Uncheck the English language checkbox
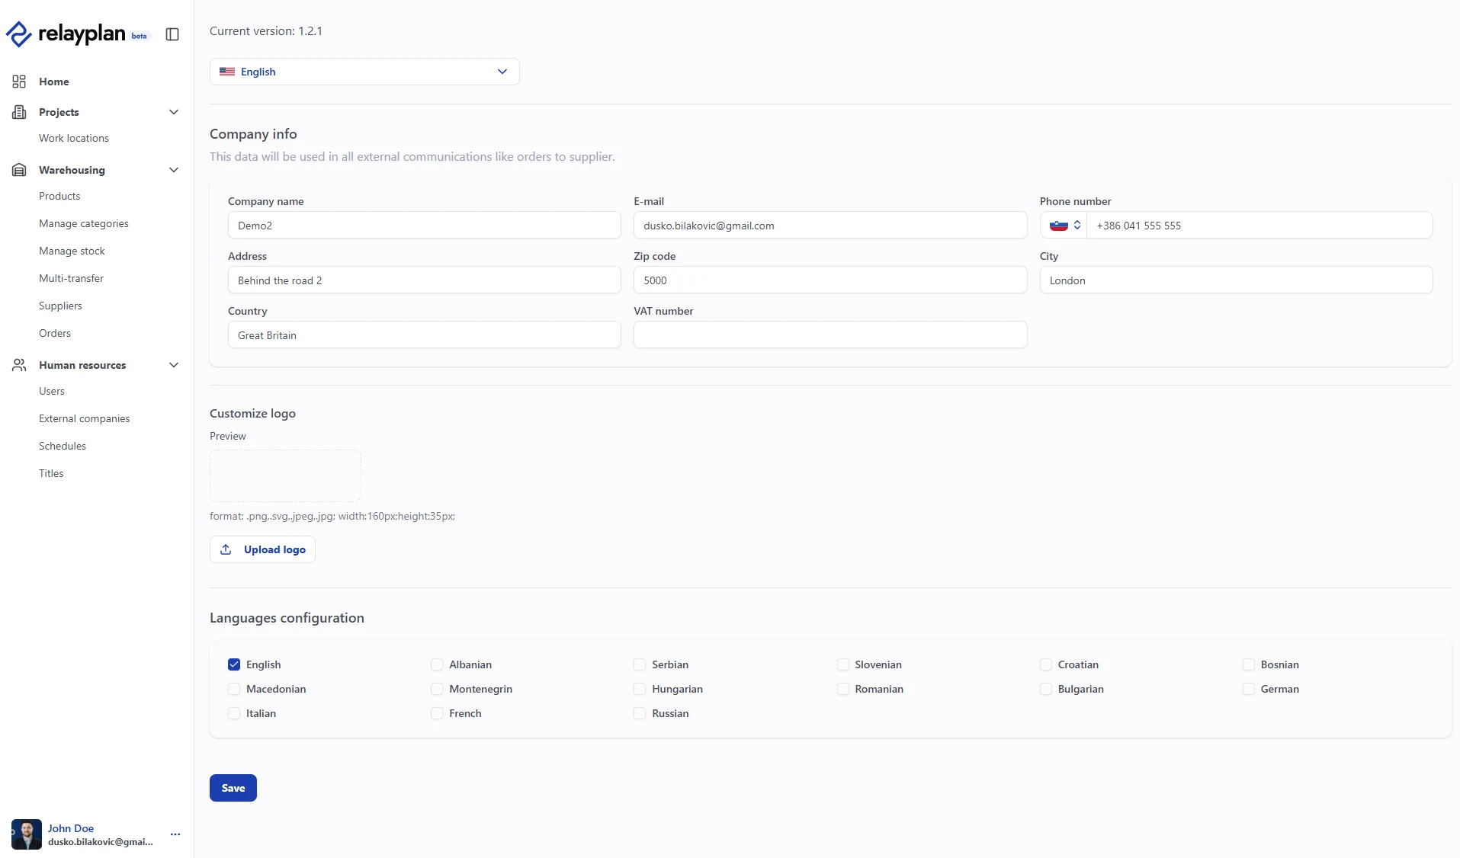 click(234, 664)
